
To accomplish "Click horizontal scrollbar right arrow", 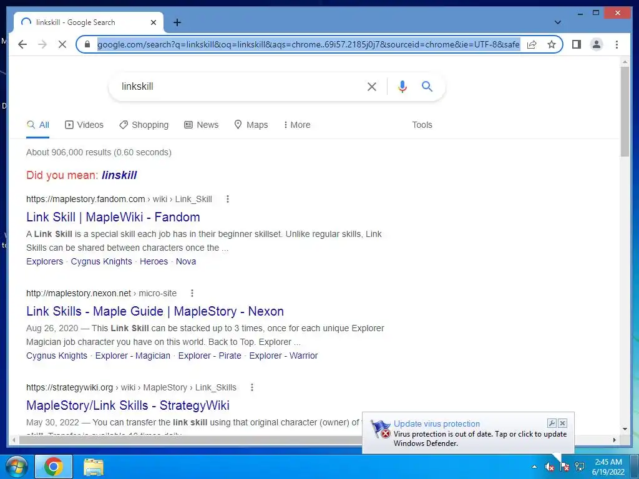I will 615,440.
